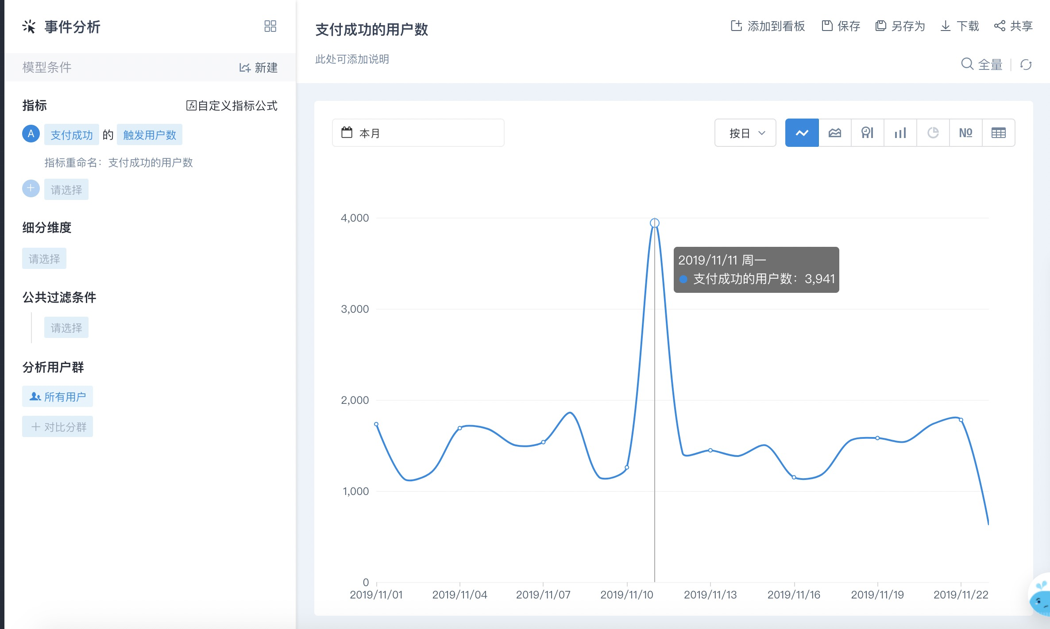Viewport: 1050px width, 629px height.
Task: Click the data point at 2019/11/22
Action: coord(961,420)
